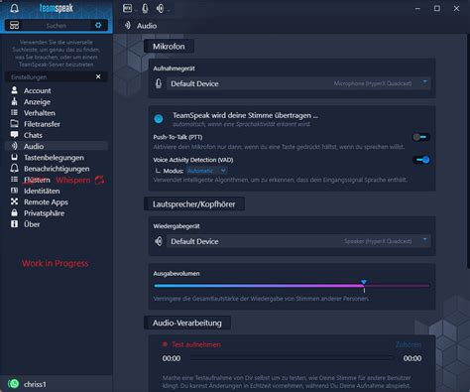Click the Audio header speaker icon

[128, 25]
